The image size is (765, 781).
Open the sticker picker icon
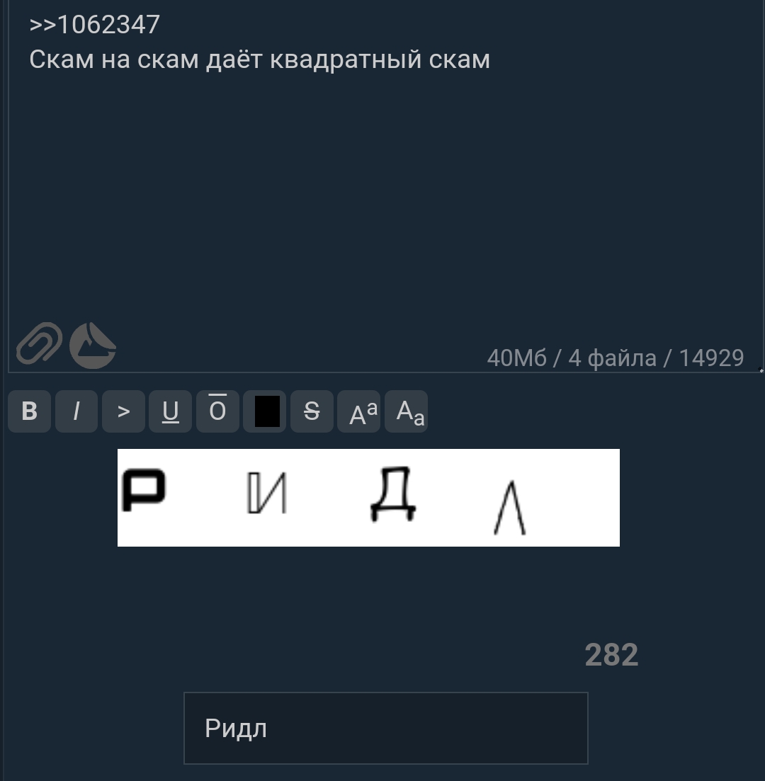coord(93,345)
